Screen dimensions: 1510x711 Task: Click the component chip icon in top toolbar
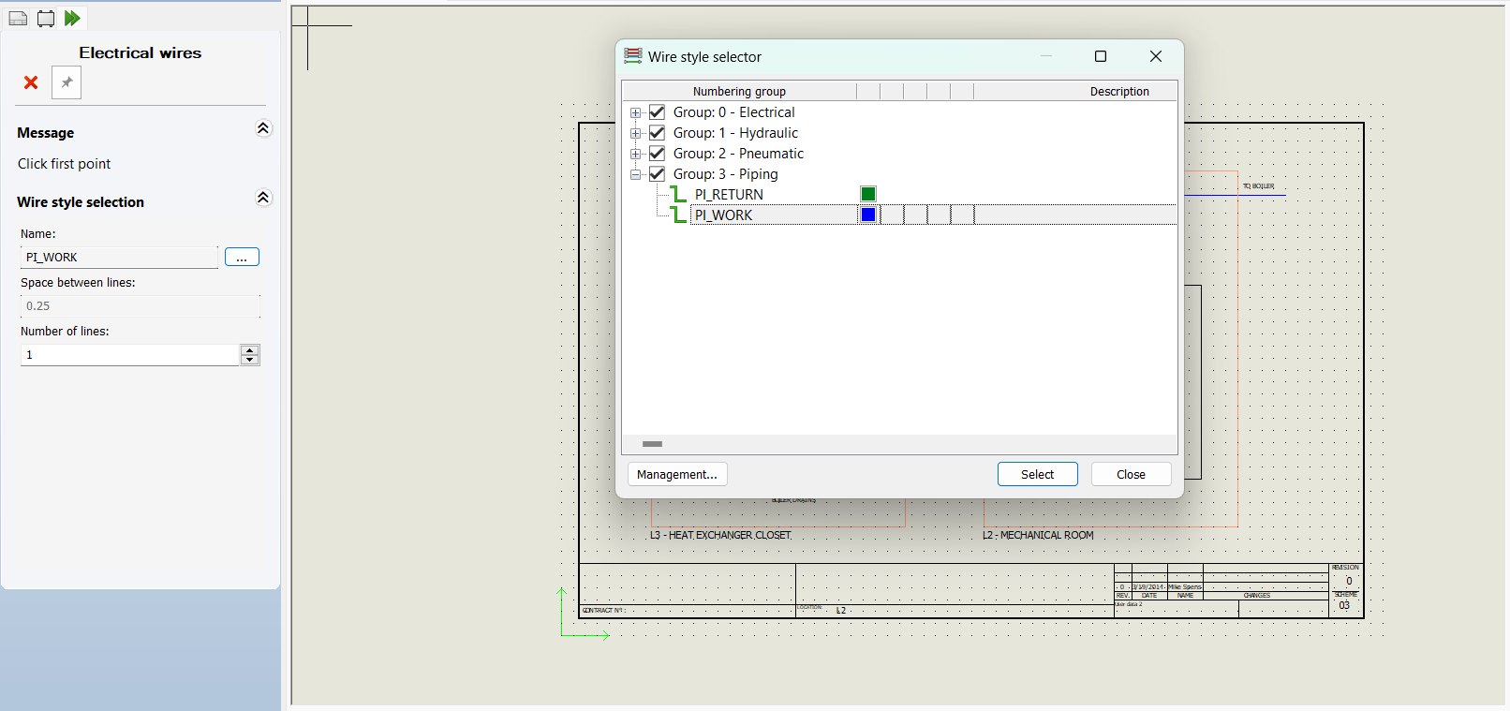45,18
